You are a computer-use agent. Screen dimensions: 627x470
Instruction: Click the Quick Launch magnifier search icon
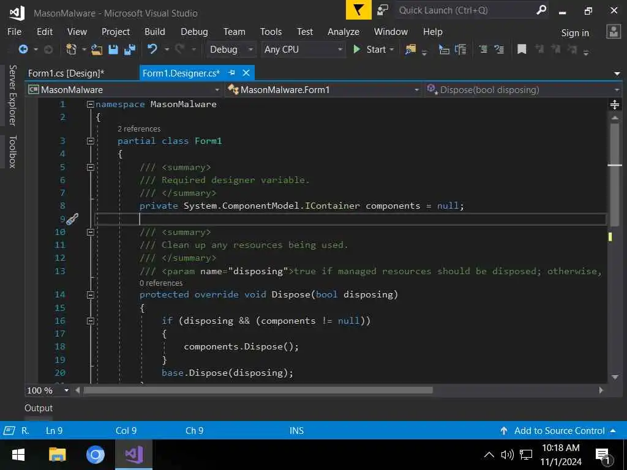coord(541,10)
